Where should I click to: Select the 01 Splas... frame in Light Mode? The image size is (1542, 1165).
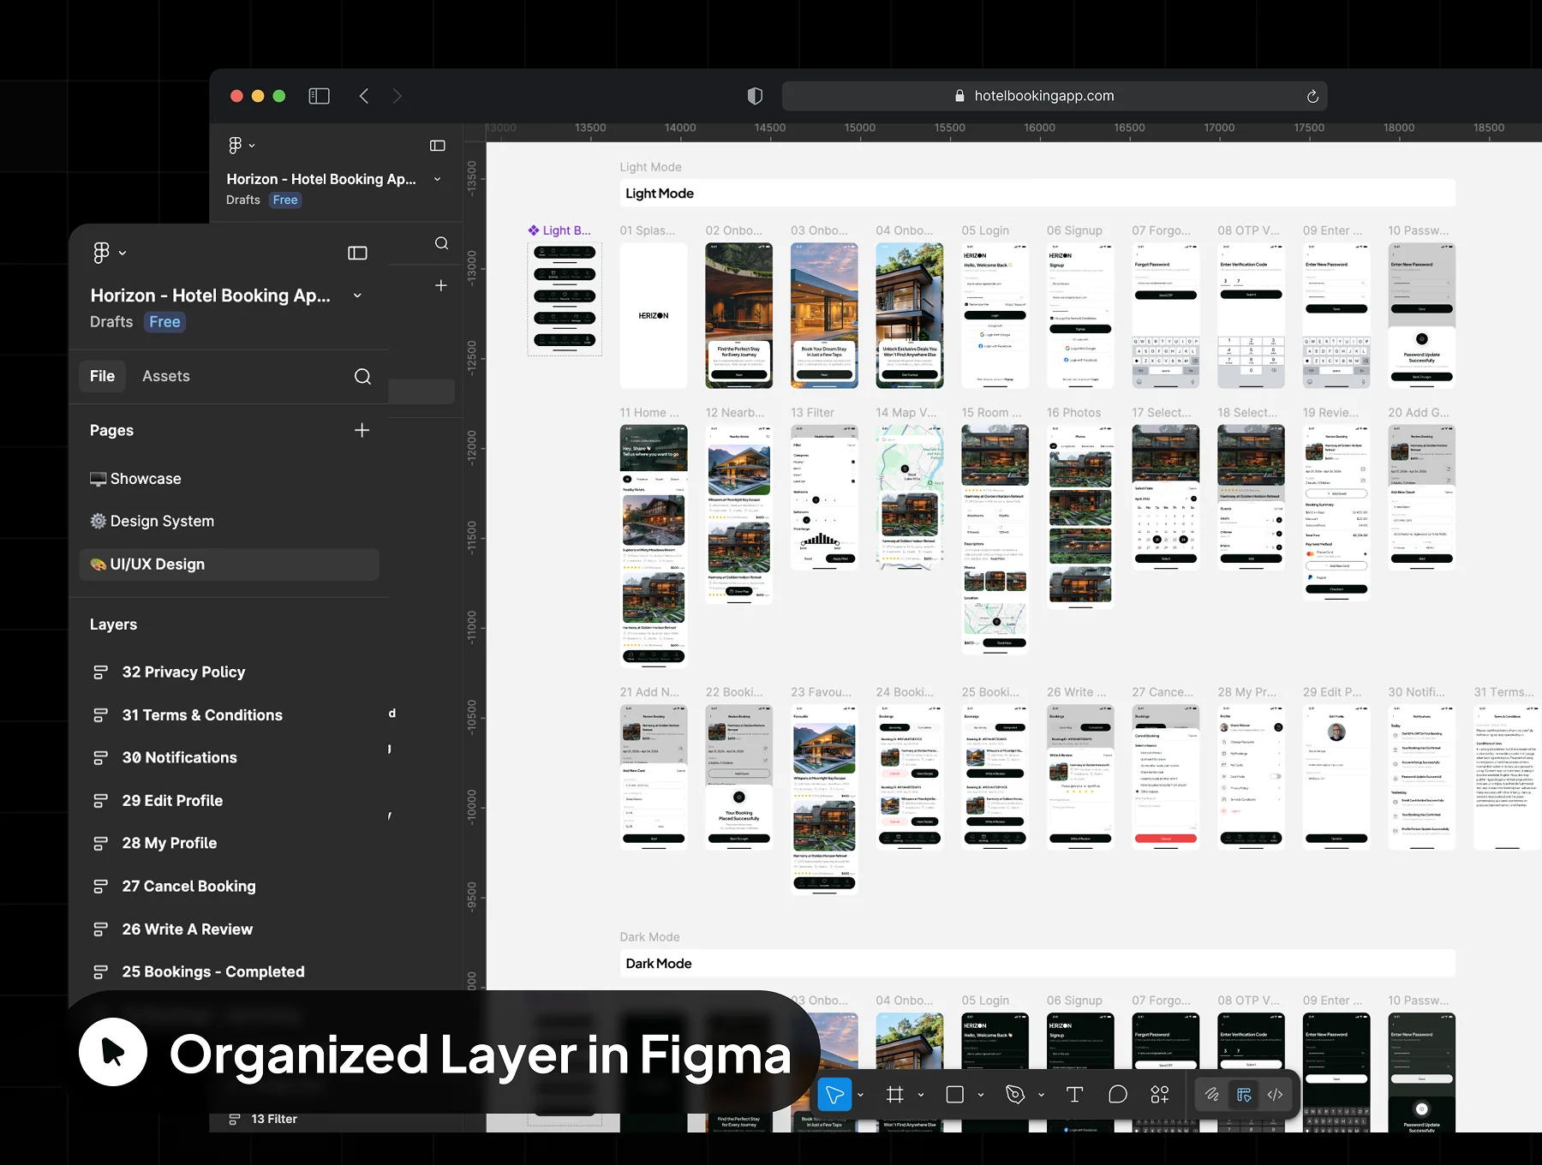point(654,315)
